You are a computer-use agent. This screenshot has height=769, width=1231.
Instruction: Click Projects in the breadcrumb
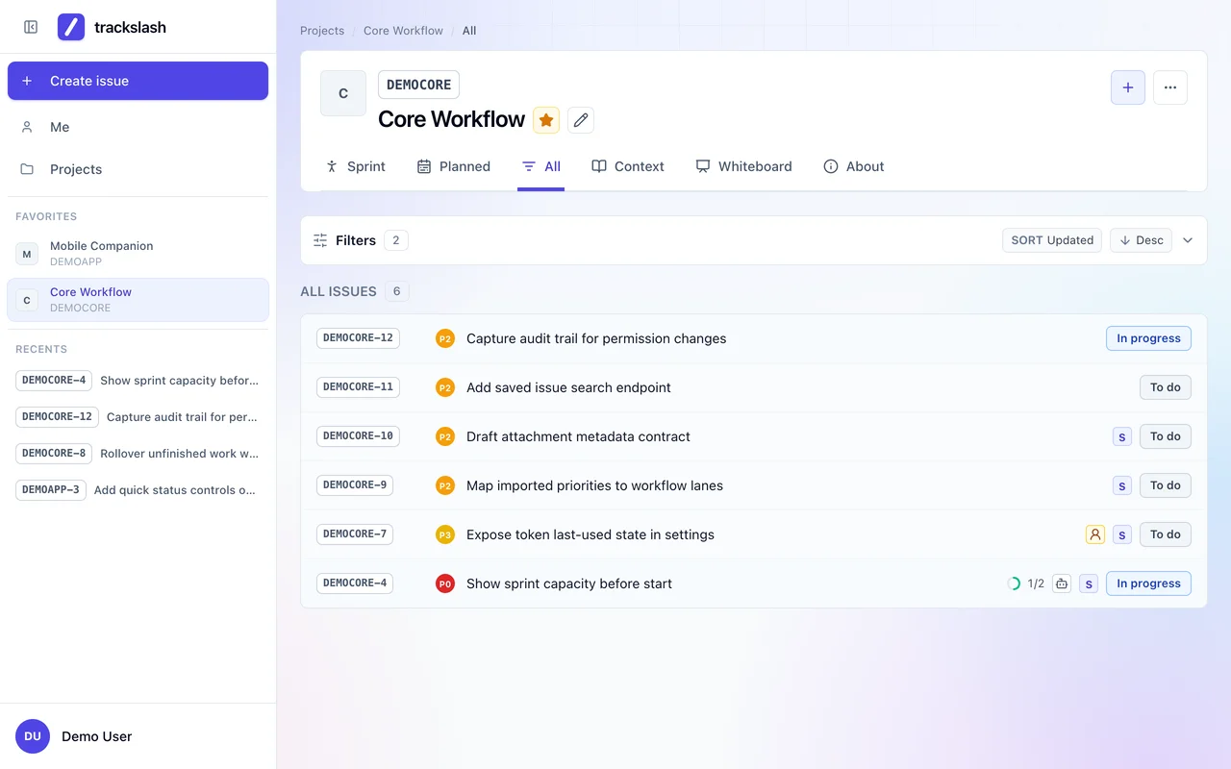click(322, 31)
